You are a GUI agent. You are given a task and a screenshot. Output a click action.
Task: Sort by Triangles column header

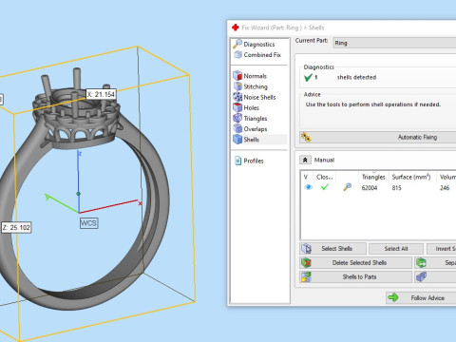click(x=373, y=177)
